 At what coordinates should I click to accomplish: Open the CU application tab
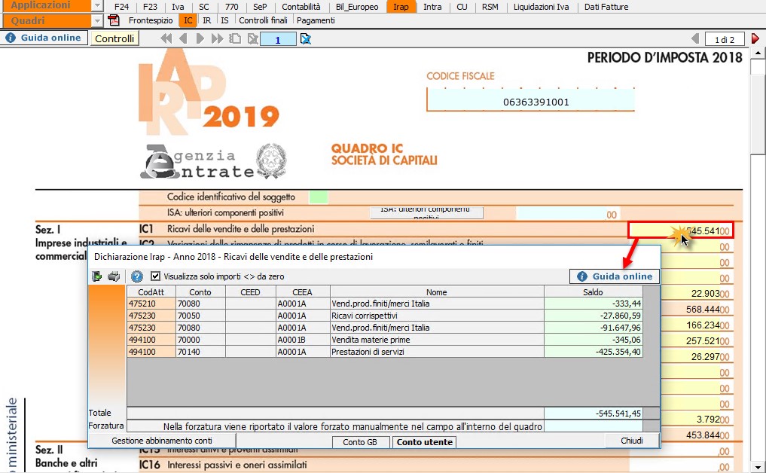pos(462,7)
